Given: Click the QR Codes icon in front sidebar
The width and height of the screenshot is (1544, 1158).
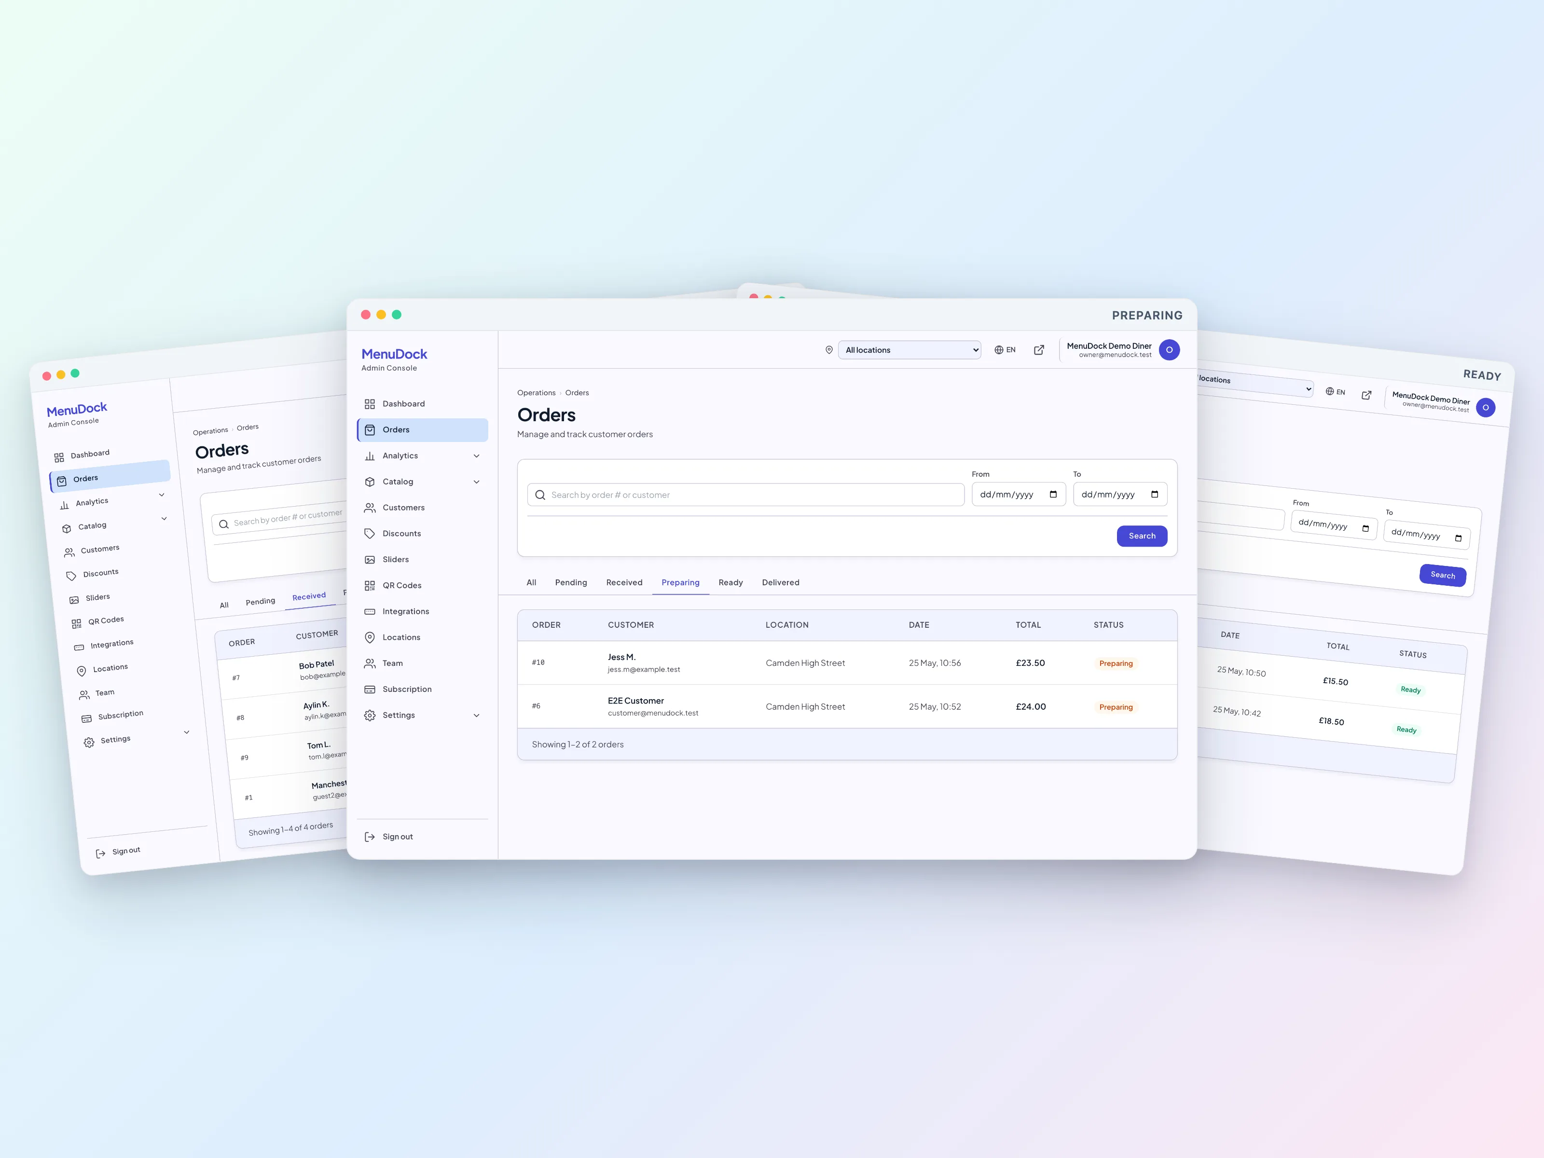Looking at the screenshot, I should tap(370, 585).
